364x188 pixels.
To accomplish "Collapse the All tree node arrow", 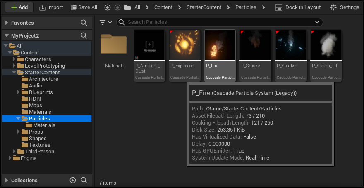I will pos(6,46).
